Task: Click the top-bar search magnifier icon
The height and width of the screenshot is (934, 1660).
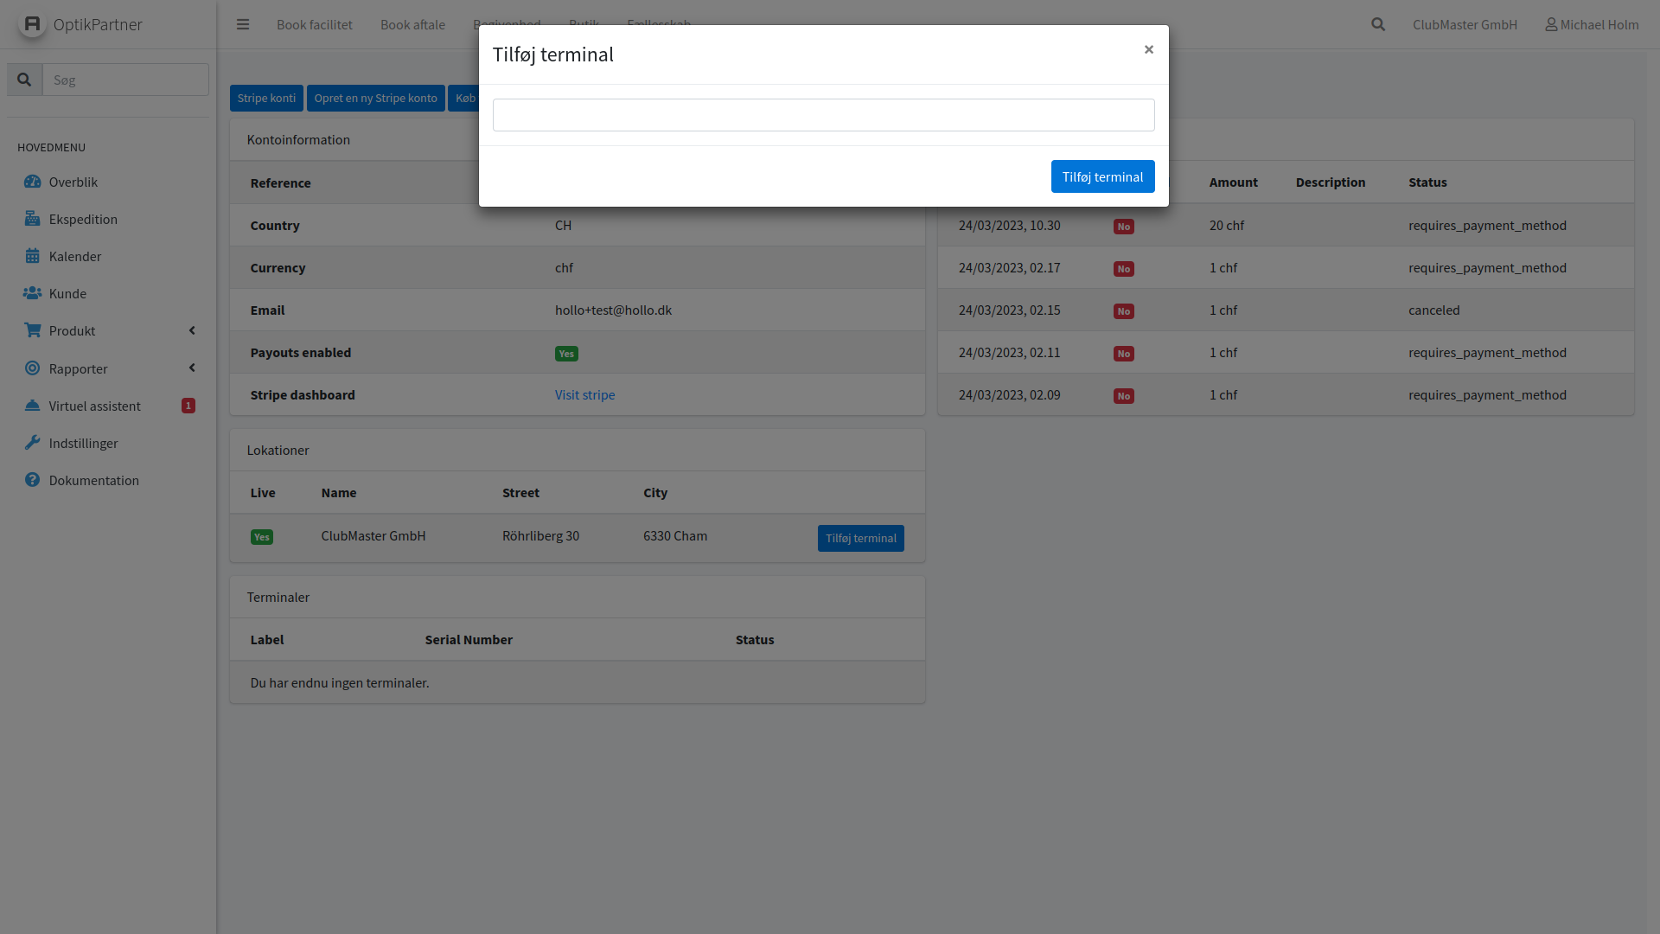Action: click(1378, 24)
